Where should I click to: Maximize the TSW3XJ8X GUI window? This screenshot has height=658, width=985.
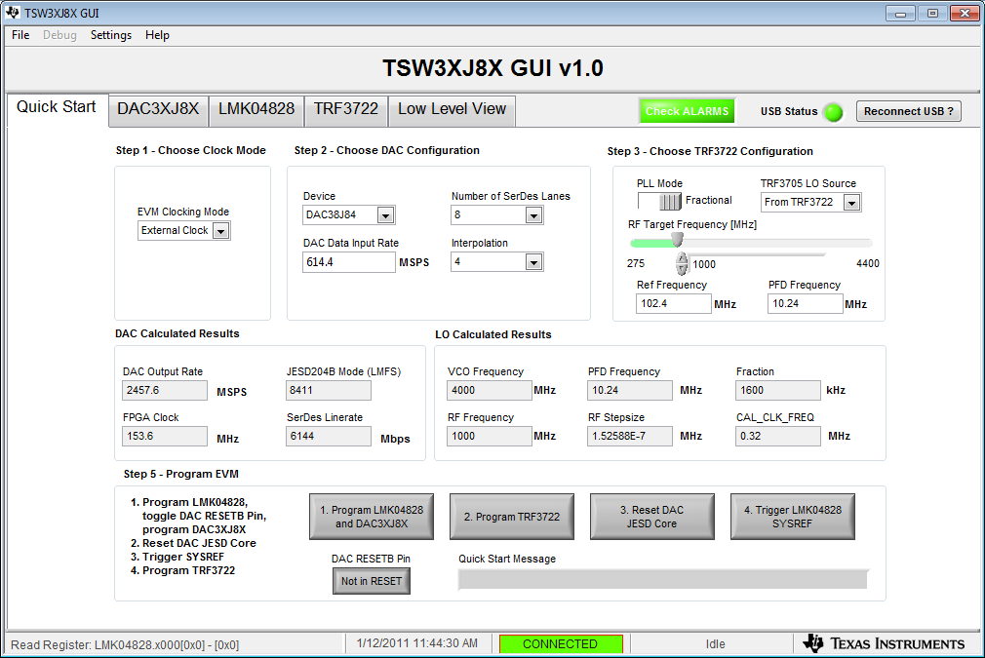click(932, 14)
